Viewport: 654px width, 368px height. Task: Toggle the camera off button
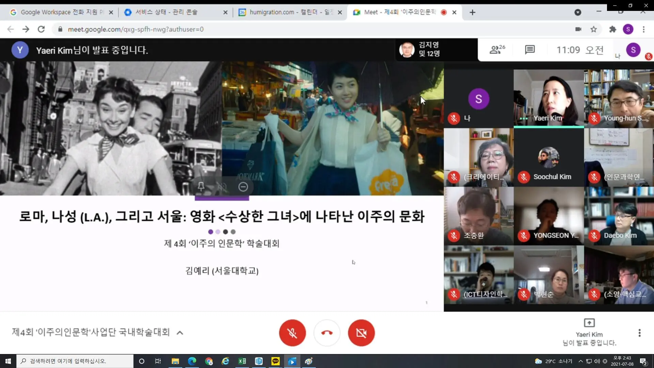click(361, 333)
